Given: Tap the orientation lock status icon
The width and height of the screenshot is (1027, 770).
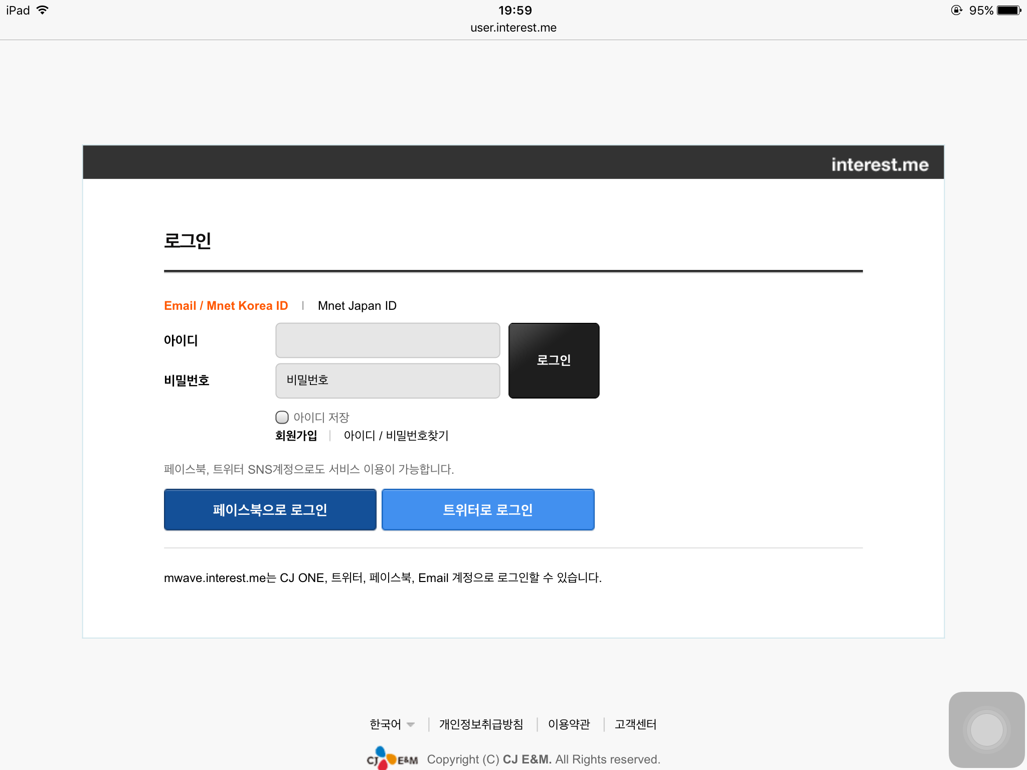Looking at the screenshot, I should point(956,11).
